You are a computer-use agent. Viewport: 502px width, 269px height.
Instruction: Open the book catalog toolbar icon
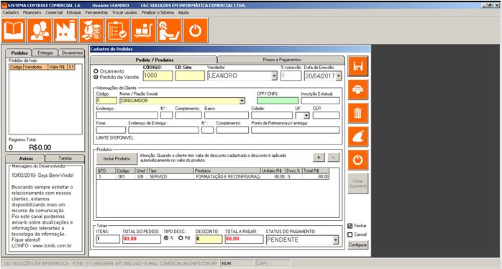(x=14, y=30)
